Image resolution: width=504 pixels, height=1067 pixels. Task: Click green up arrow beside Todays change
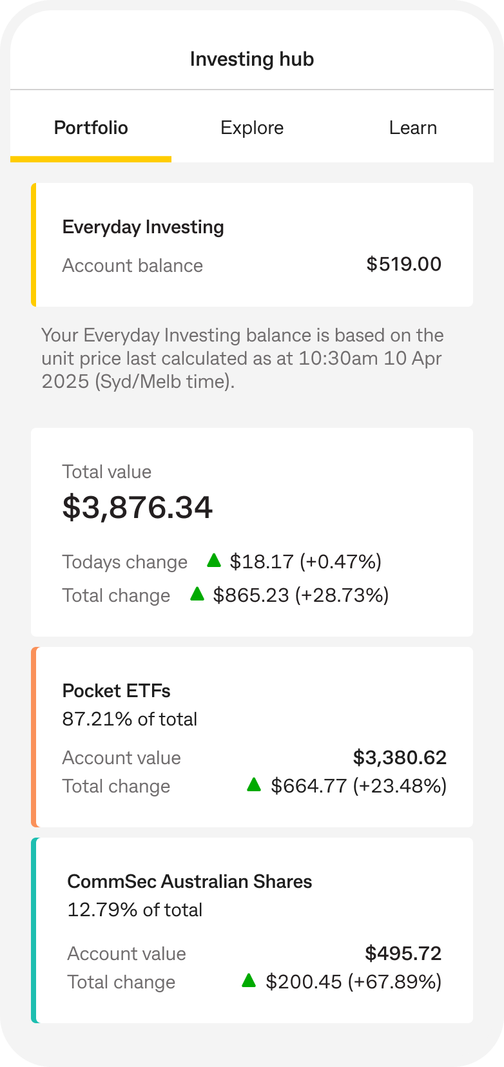coord(214,561)
